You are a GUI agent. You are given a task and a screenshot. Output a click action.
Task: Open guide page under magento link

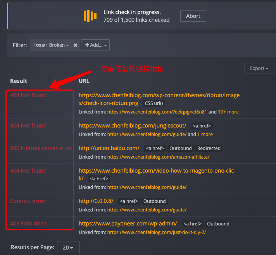147,187
